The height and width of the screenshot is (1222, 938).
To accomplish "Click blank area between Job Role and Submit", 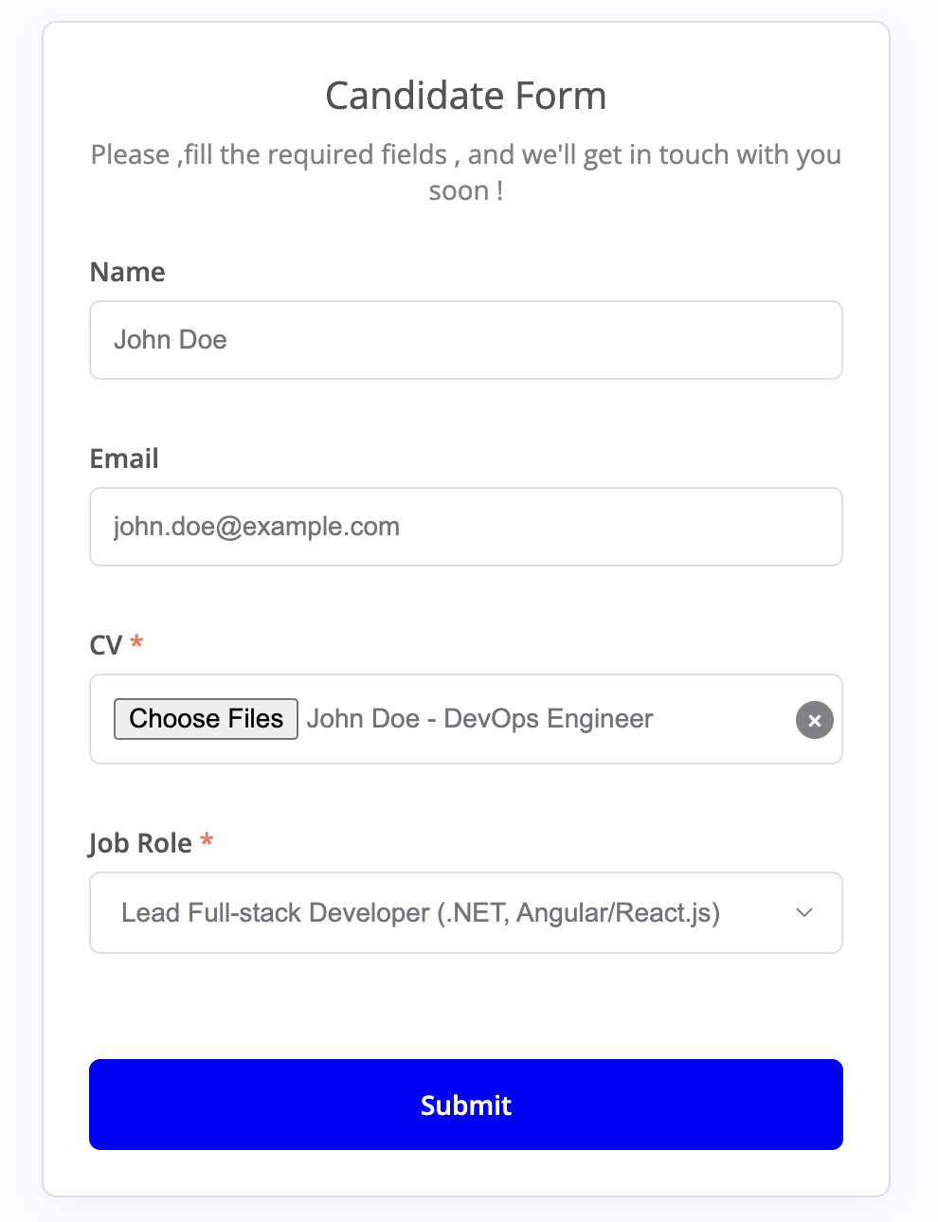I will point(465,1006).
